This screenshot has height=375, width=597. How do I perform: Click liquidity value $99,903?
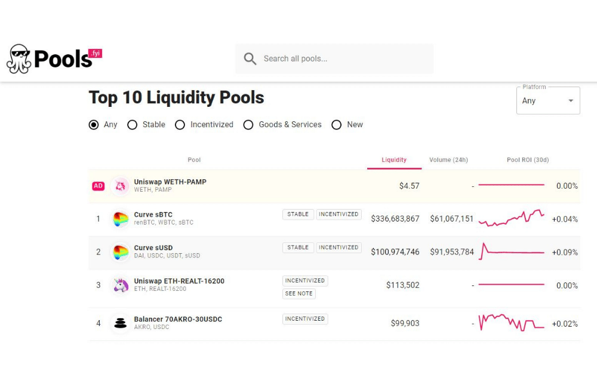(405, 323)
